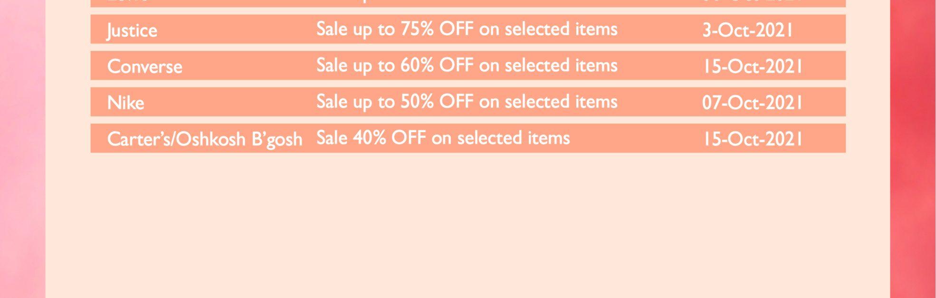Click Nike expiry date 07-Oct-2021
The width and height of the screenshot is (936, 298).
tap(753, 103)
